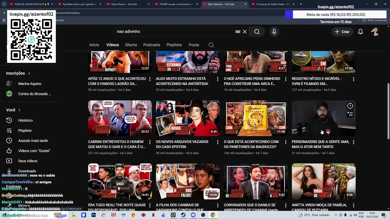Play Danilo Chamou de fascista thumbnail
The height and width of the screenshot is (219, 390).
[256, 181]
